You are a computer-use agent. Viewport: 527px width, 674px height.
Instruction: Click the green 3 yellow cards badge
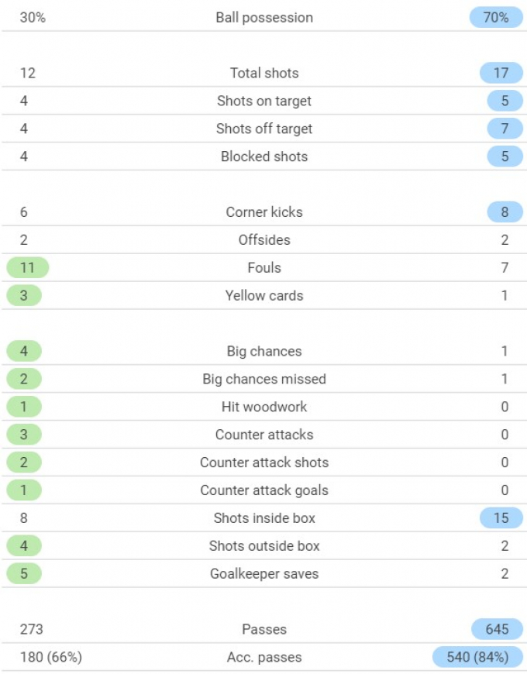click(24, 295)
